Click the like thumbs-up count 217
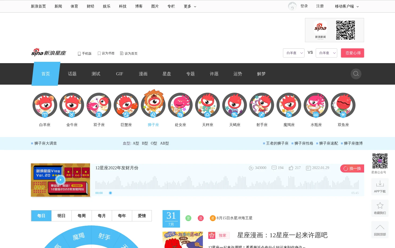The height and width of the screenshot is (248, 395). coord(295,168)
